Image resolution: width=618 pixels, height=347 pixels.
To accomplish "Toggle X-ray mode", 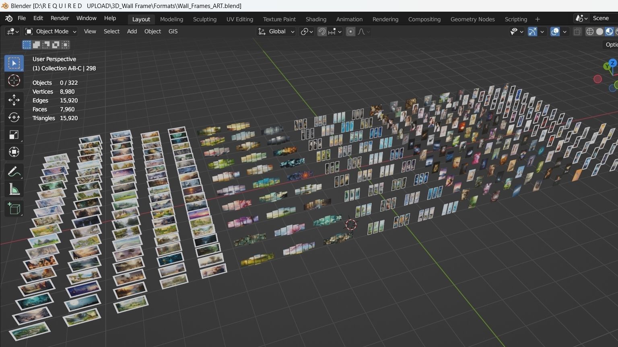I will click(x=577, y=32).
